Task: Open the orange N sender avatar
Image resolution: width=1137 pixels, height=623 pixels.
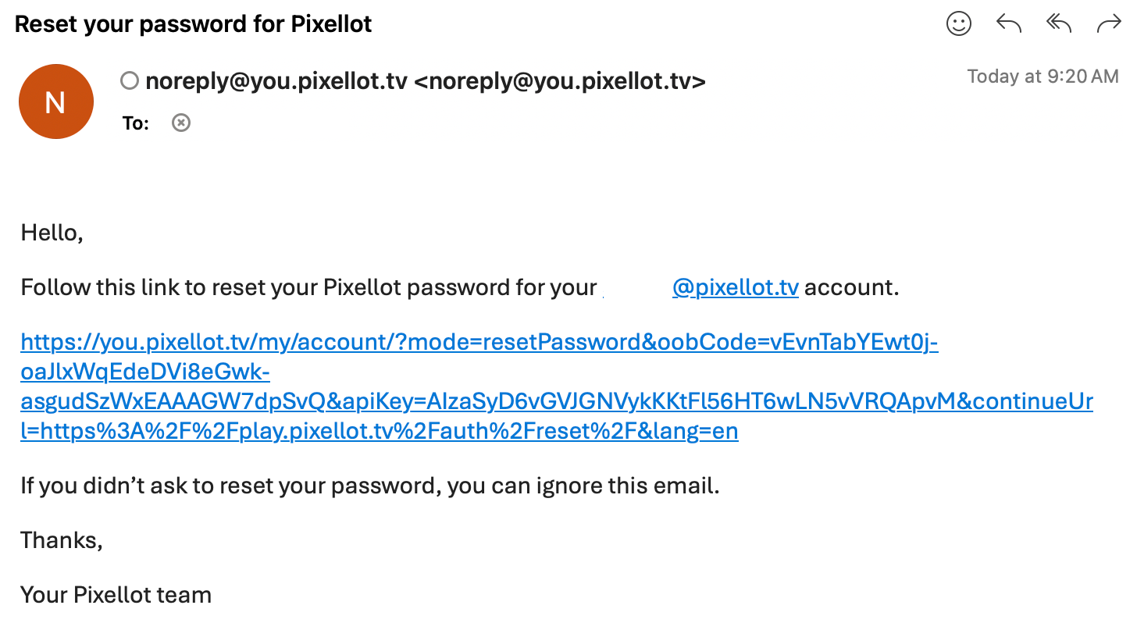Action: 56,101
